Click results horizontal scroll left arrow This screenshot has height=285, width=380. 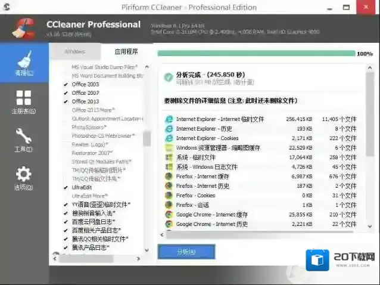click(x=162, y=235)
